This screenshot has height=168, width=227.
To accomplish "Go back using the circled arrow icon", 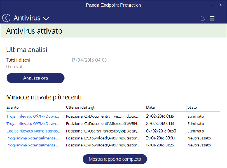I will click(6, 18).
